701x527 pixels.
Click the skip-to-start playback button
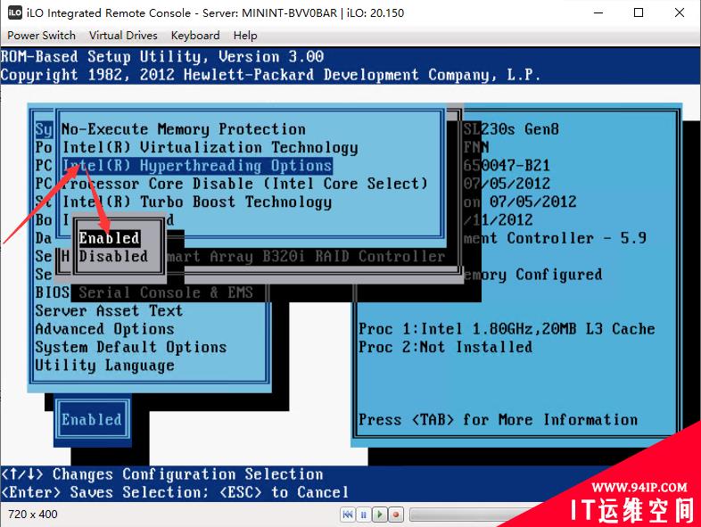pos(348,515)
